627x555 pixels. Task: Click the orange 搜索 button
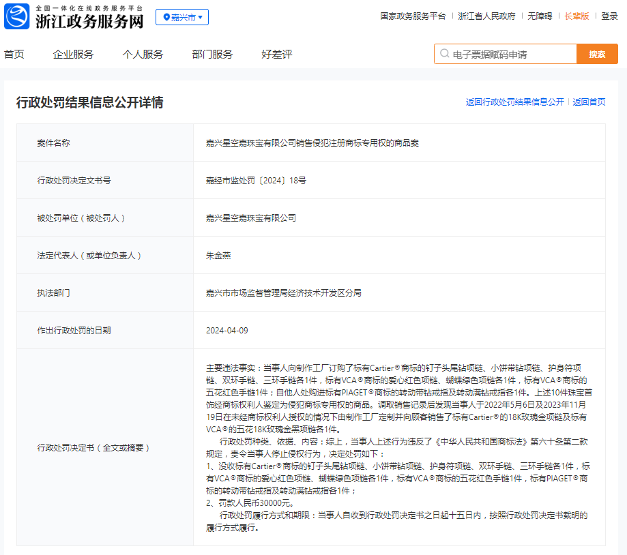[x=597, y=54]
